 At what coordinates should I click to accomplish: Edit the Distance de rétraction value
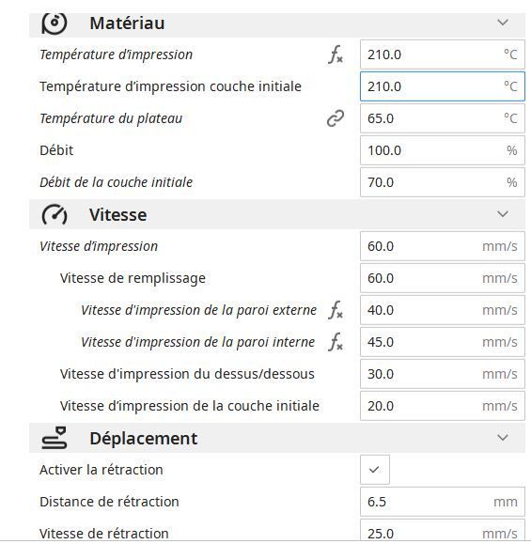[443, 502]
